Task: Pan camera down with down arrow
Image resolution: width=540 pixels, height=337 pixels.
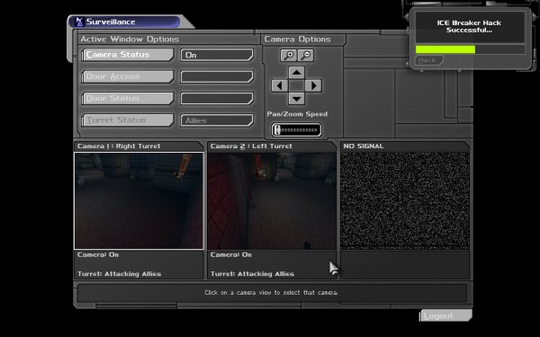Action: click(x=296, y=99)
